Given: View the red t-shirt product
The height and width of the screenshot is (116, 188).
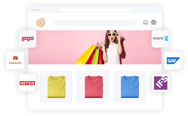Looking at the screenshot, I should [x=93, y=86].
